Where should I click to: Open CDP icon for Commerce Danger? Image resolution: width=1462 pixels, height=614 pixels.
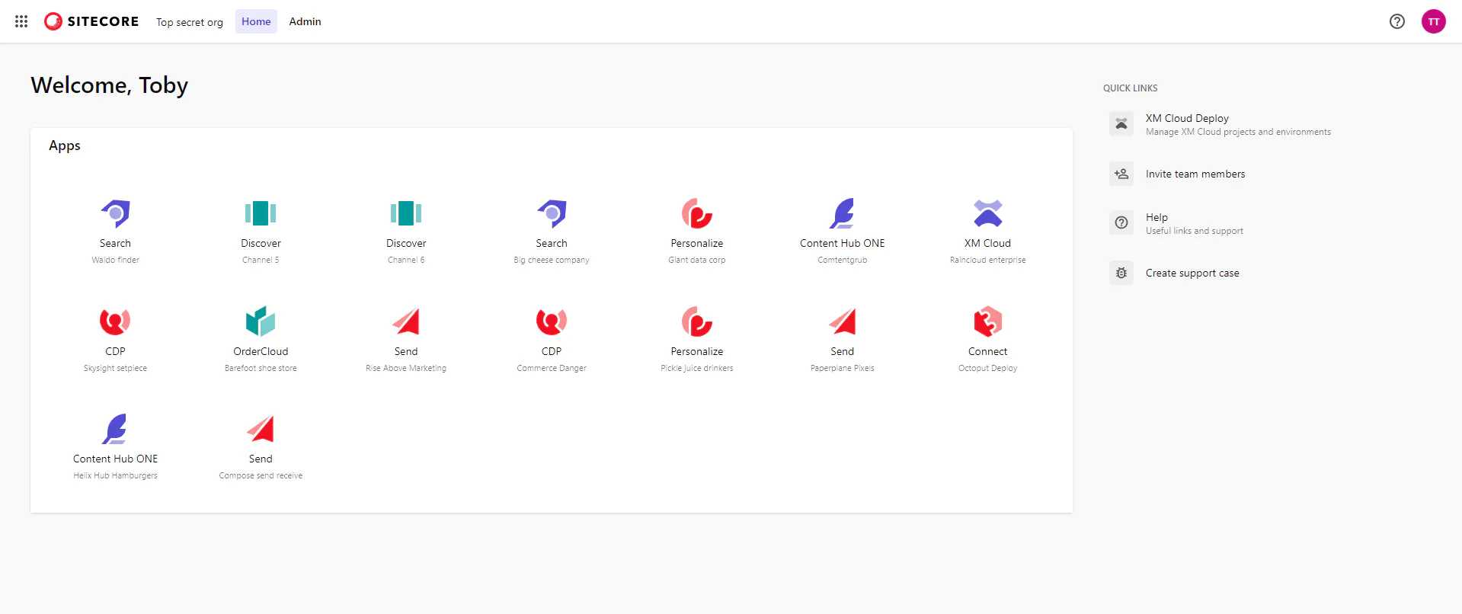[x=552, y=321]
